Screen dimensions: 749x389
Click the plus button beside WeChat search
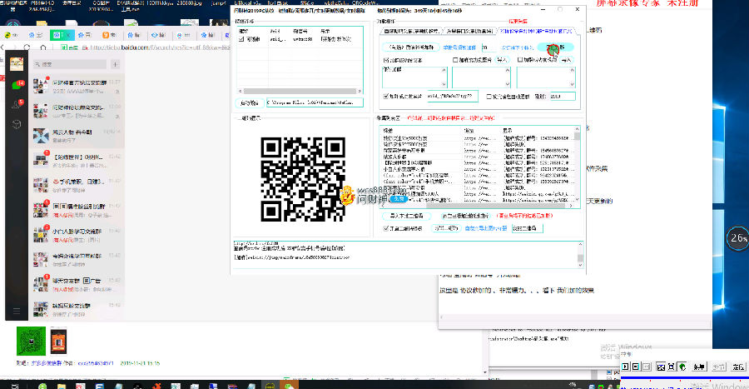pos(116,64)
